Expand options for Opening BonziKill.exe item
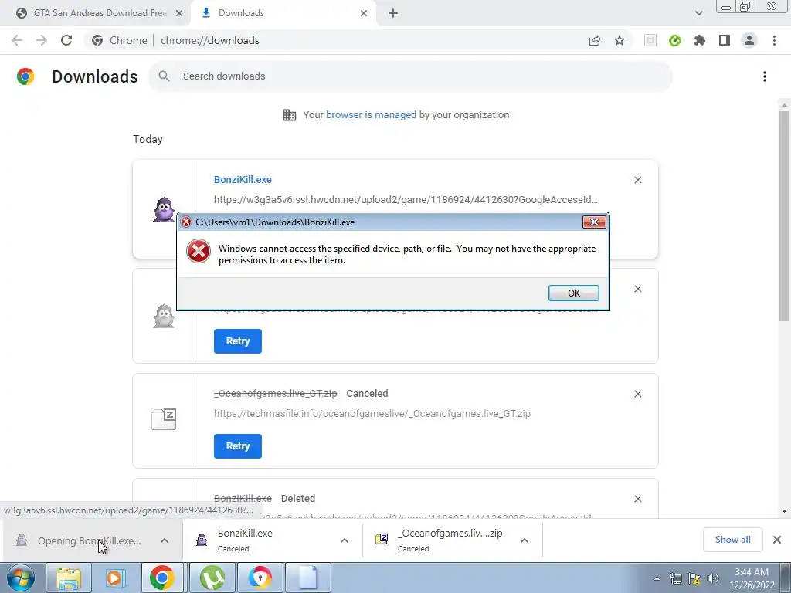The height and width of the screenshot is (593, 791). [165, 540]
